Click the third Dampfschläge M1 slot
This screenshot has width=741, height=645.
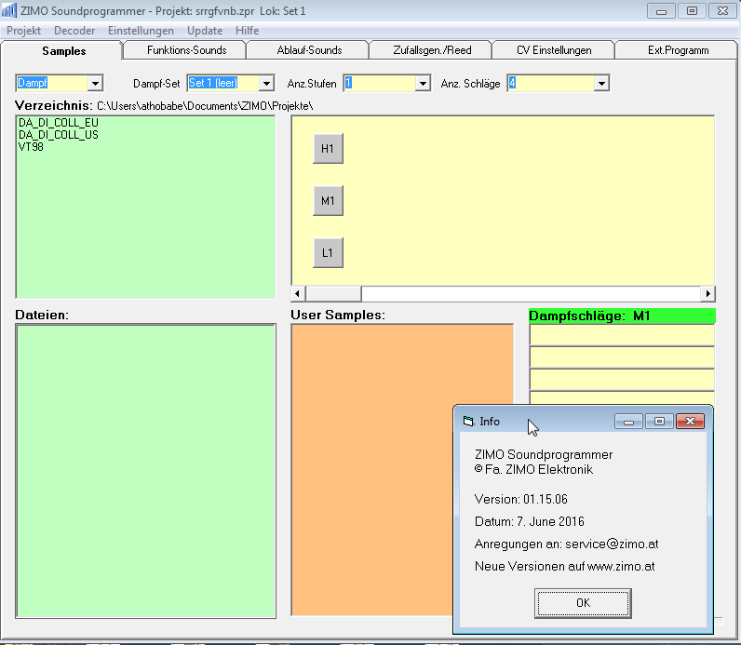622,380
